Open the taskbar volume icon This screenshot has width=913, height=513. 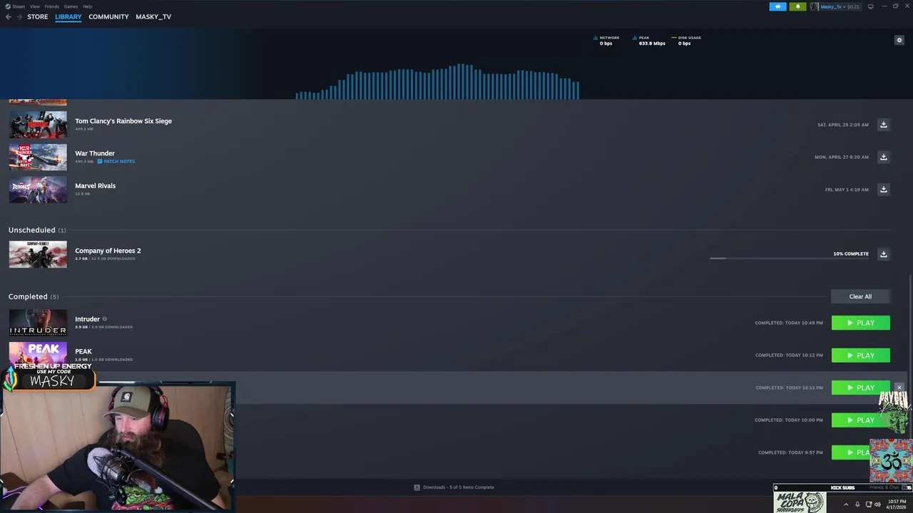point(877,504)
